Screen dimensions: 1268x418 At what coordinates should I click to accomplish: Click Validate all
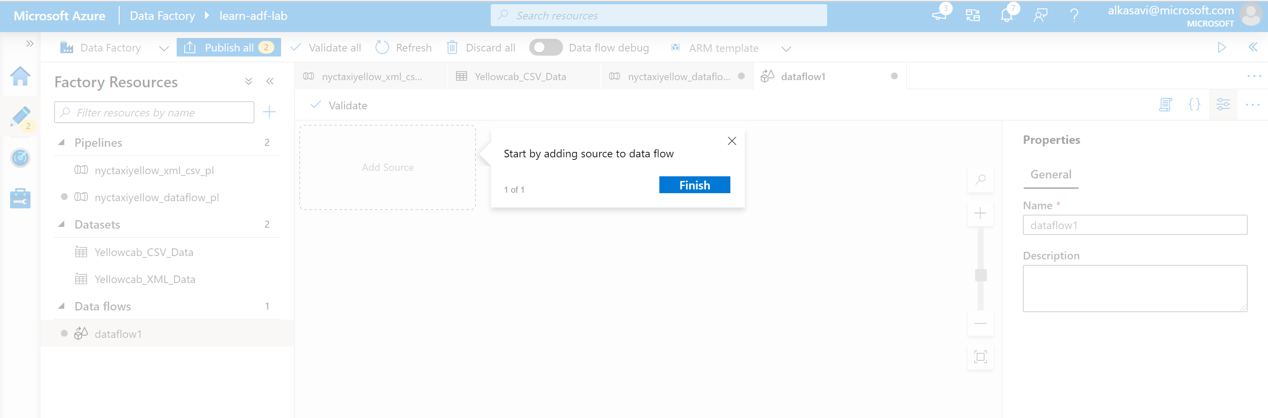click(326, 48)
